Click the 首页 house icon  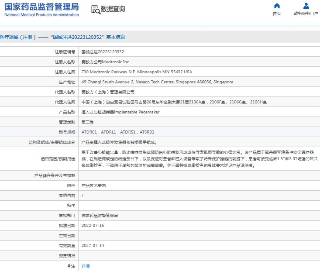[x=277, y=6]
